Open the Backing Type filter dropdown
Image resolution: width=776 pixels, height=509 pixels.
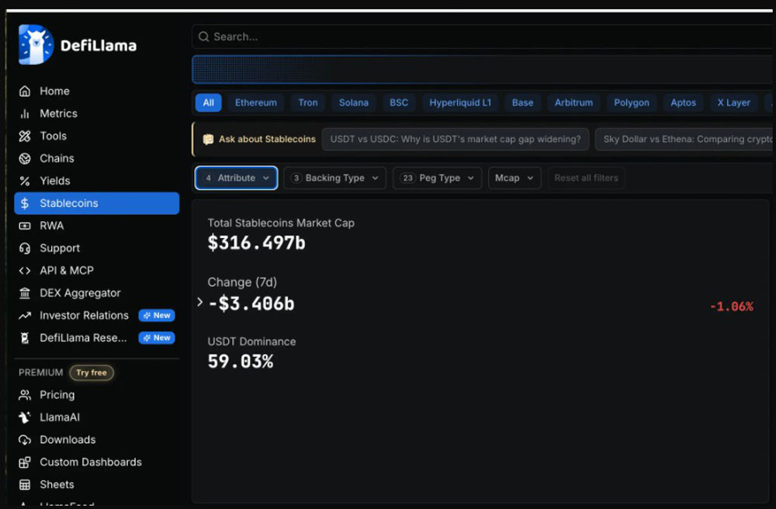pos(335,178)
